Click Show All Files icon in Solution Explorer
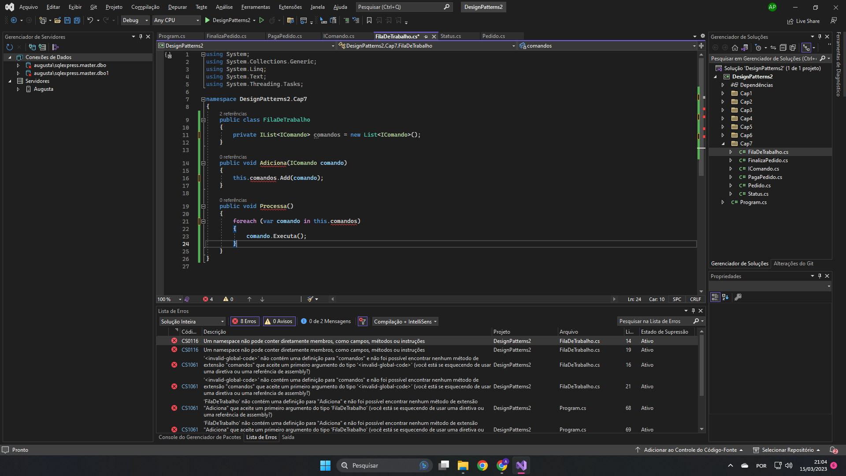Viewport: 846px width, 476px height. tap(793, 48)
